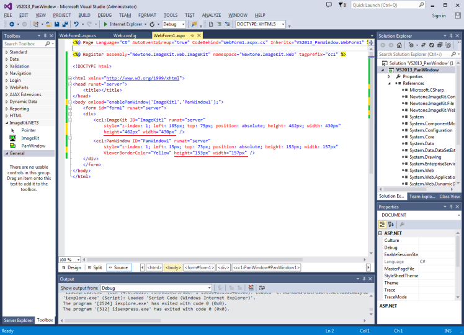
Task: Click Pending Changes Filter clock icon
Action: [x=411, y=45]
